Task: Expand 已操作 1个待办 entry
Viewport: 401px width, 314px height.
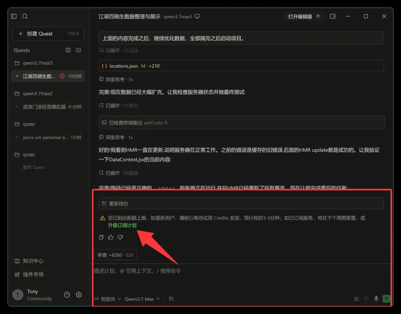Action: pos(118,106)
